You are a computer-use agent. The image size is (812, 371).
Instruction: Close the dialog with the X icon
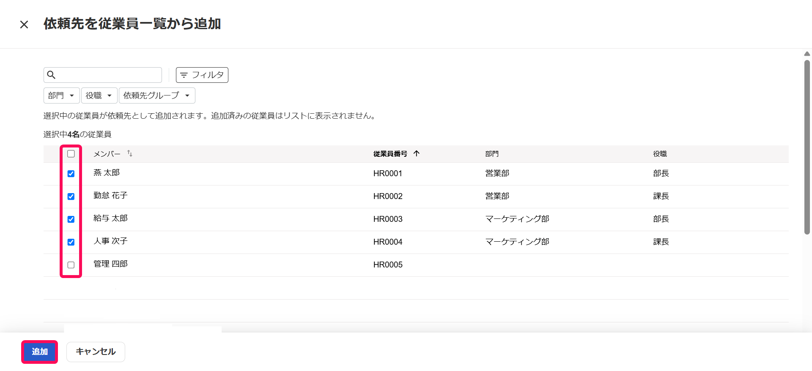coord(24,25)
